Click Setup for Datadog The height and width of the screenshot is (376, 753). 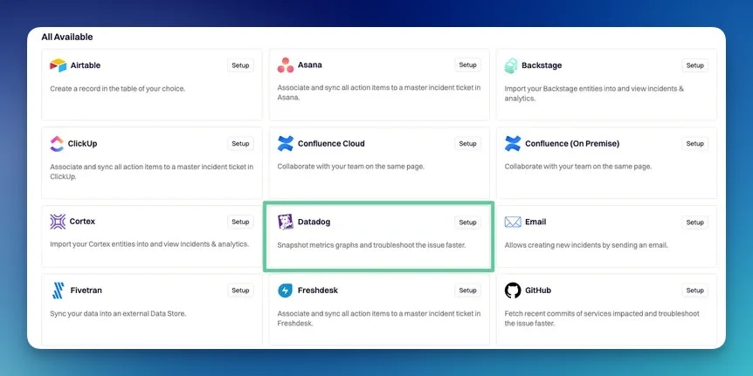click(x=467, y=222)
